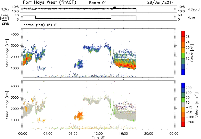201x139 pixels.
Task: Pick the bright blue top Velocity colorbar segment
Action: pyautogui.click(x=183, y=85)
